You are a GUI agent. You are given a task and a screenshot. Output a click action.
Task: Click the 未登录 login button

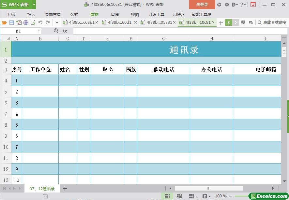[x=202, y=5]
